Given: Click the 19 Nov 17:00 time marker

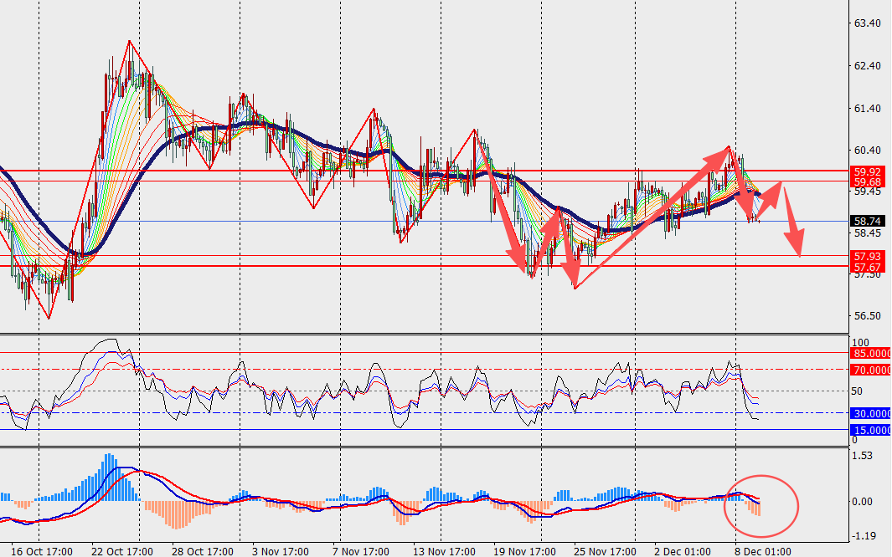Looking at the screenshot, I should pos(523,551).
